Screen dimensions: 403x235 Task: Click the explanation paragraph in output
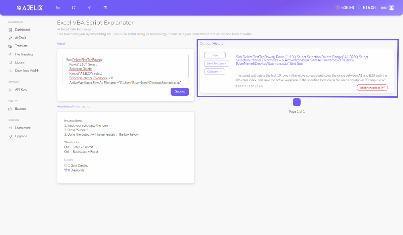312,78
